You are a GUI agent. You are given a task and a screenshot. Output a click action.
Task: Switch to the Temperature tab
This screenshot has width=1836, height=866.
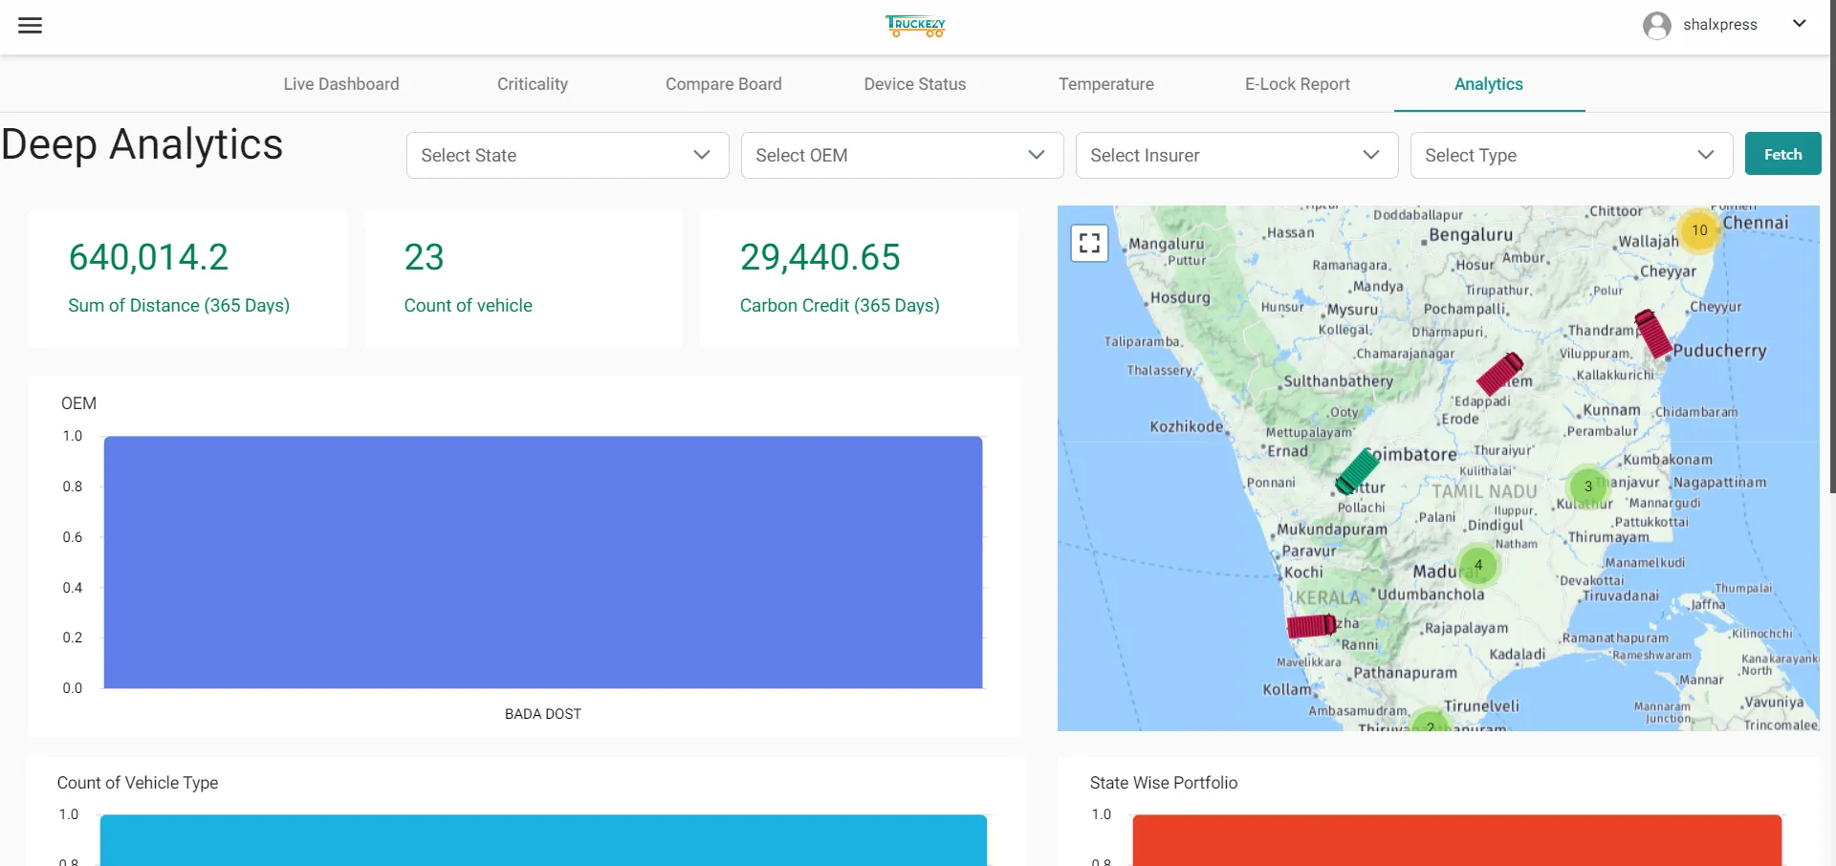[x=1106, y=84]
